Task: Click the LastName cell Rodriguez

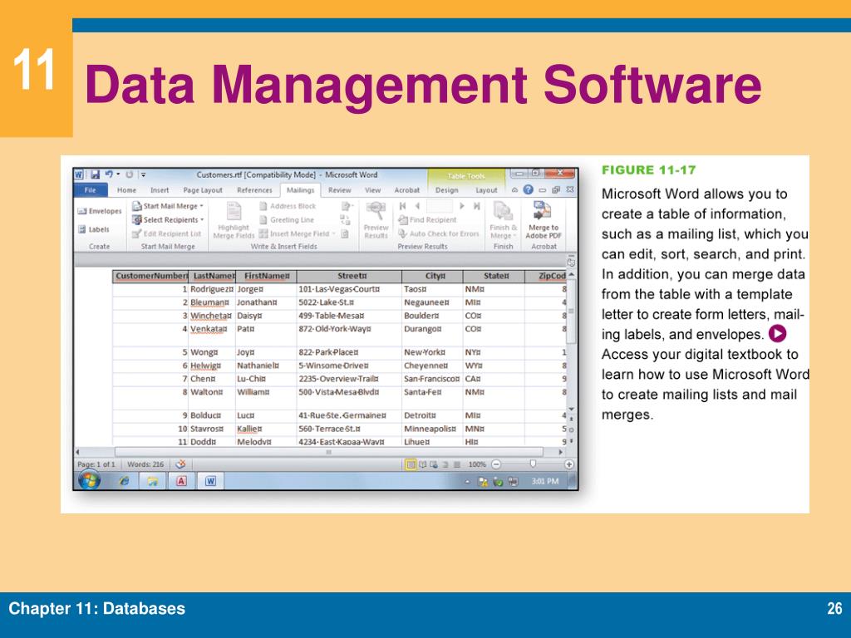Action: pos(212,289)
